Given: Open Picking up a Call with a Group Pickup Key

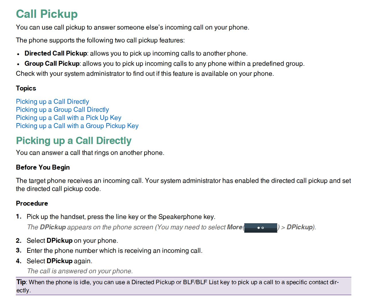Looking at the screenshot, I should pyautogui.click(x=77, y=126).
